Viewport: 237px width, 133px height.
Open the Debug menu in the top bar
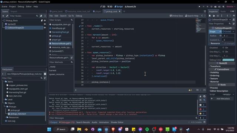(x=21, y=7)
